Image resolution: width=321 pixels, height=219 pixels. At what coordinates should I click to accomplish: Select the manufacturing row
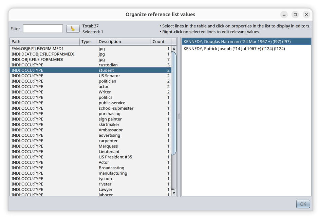coord(91,173)
